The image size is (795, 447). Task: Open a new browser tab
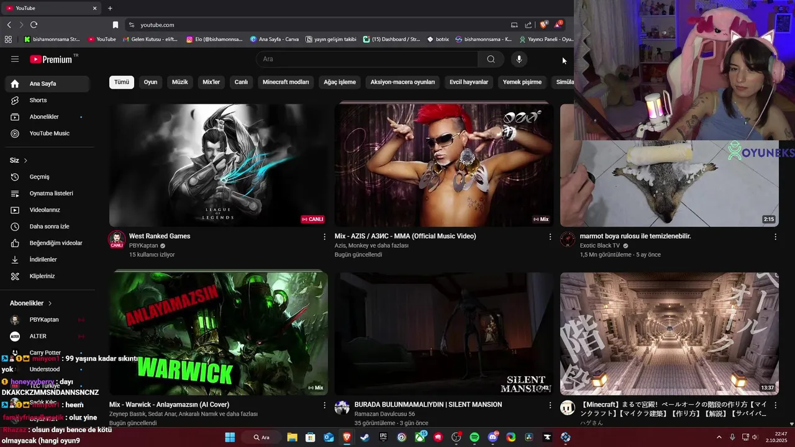pos(110,8)
